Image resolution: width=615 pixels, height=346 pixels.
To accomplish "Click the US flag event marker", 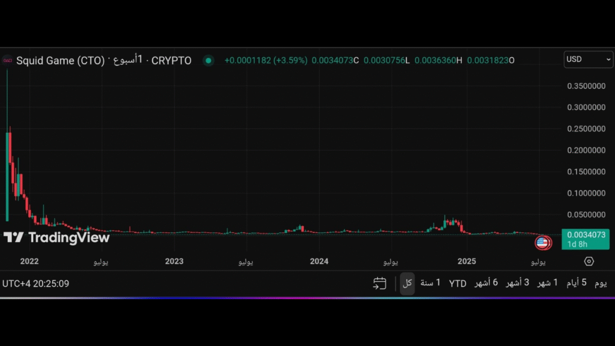I will [x=543, y=243].
